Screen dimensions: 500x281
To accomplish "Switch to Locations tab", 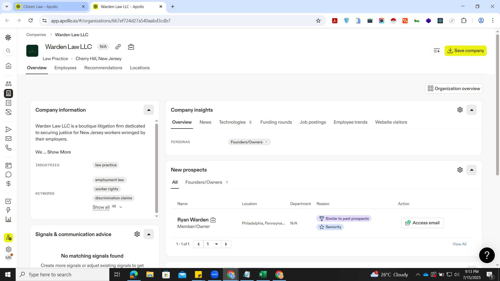I will click(140, 68).
